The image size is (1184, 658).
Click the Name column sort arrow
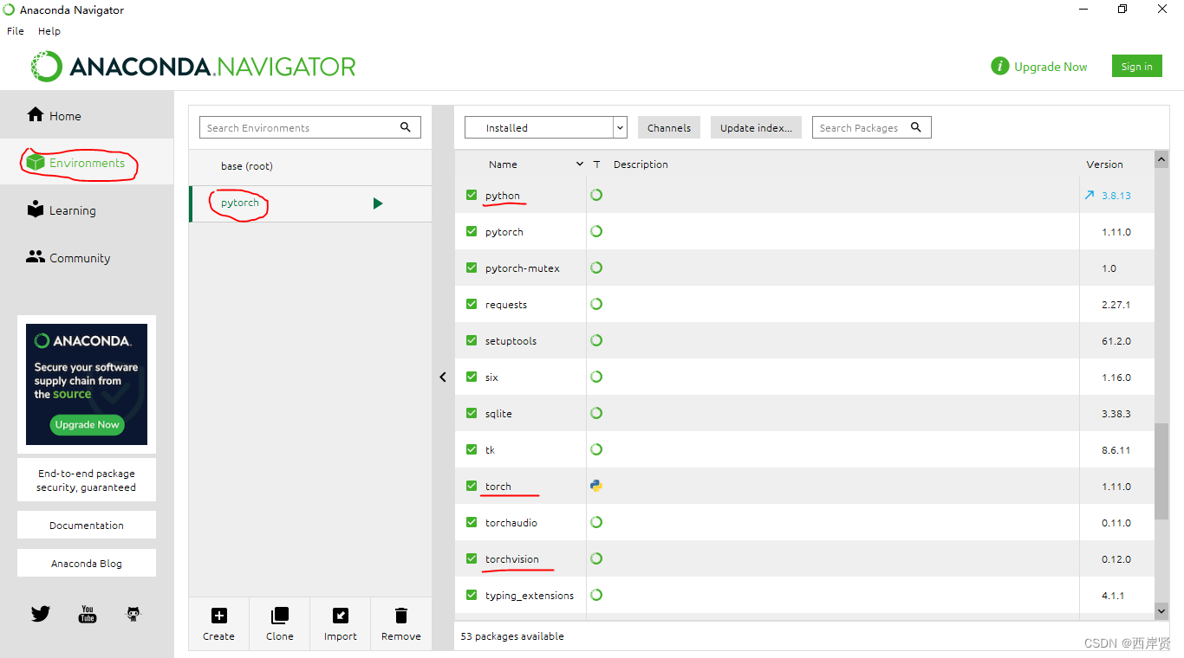click(580, 164)
